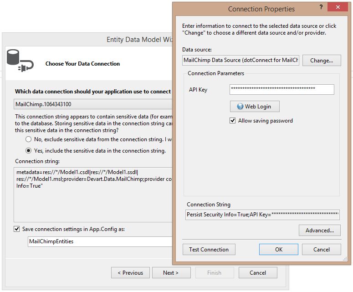This screenshot has height=292, width=353.
Task: Click the database connection wizard icon
Action: (x=18, y=61)
